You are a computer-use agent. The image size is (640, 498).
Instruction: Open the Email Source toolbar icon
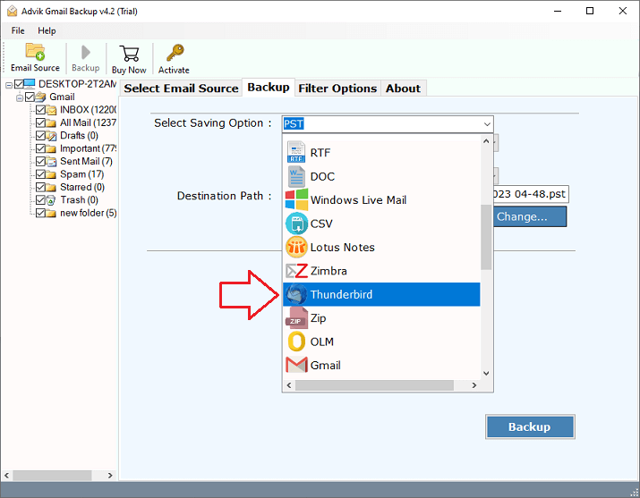pyautogui.click(x=35, y=52)
